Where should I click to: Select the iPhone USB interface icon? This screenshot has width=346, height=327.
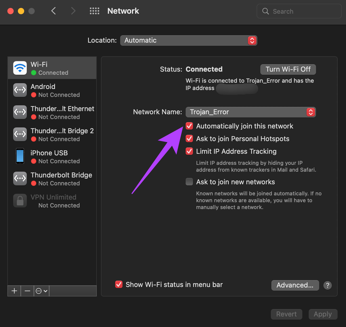tap(20, 156)
